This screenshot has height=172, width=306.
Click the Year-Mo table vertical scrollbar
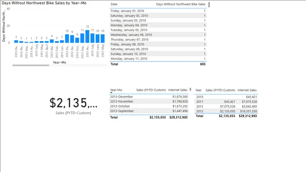click(190, 89)
